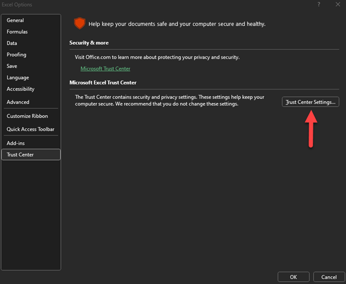
Task: Switch to the Save options
Action: click(12, 66)
